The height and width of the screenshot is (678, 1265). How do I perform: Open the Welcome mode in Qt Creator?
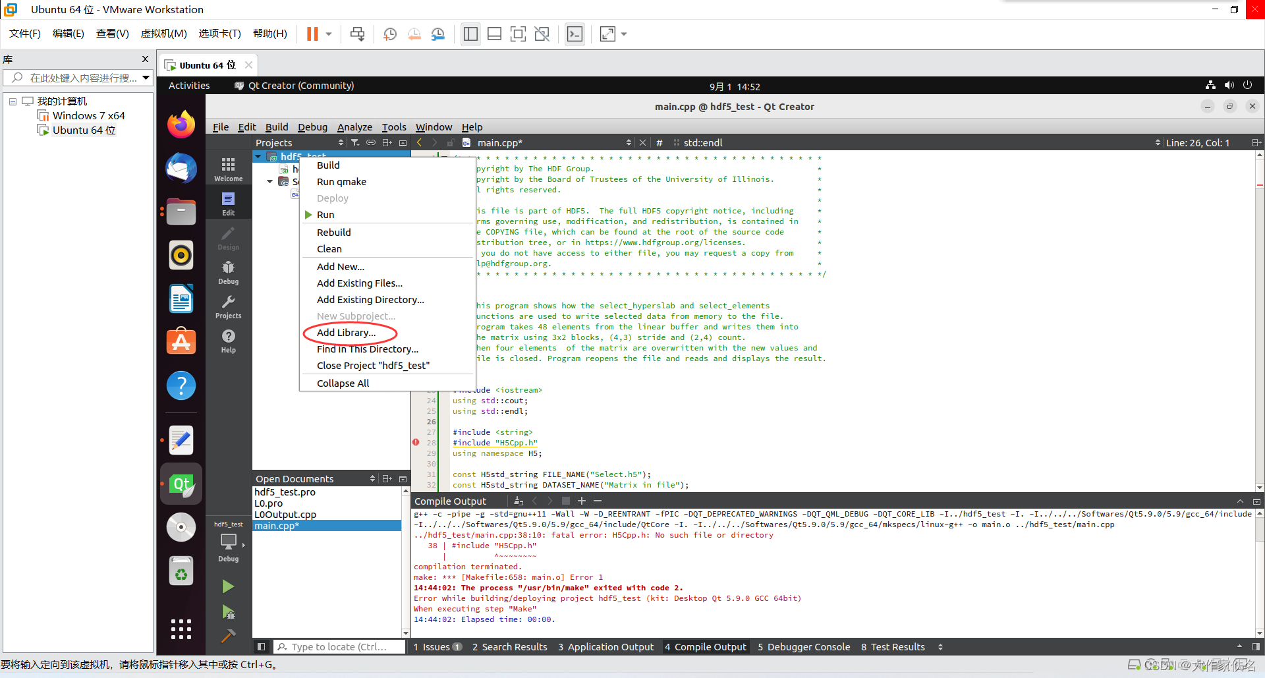coord(228,169)
